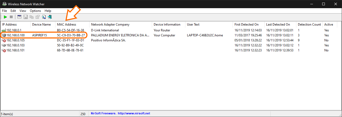Open the Edit menu

click(x=13, y=11)
